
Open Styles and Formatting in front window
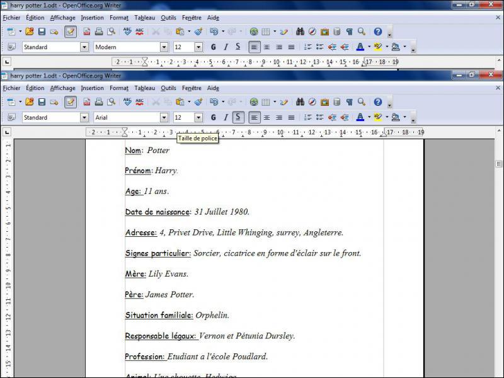(x=11, y=117)
